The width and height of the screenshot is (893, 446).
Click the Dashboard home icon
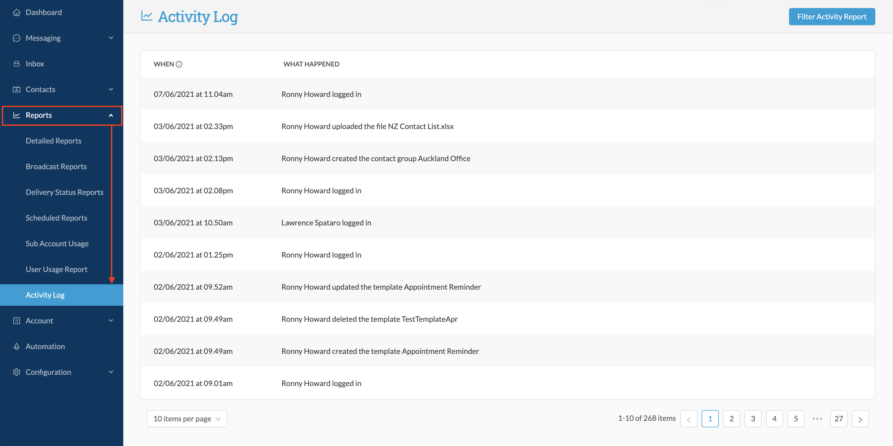16,13
